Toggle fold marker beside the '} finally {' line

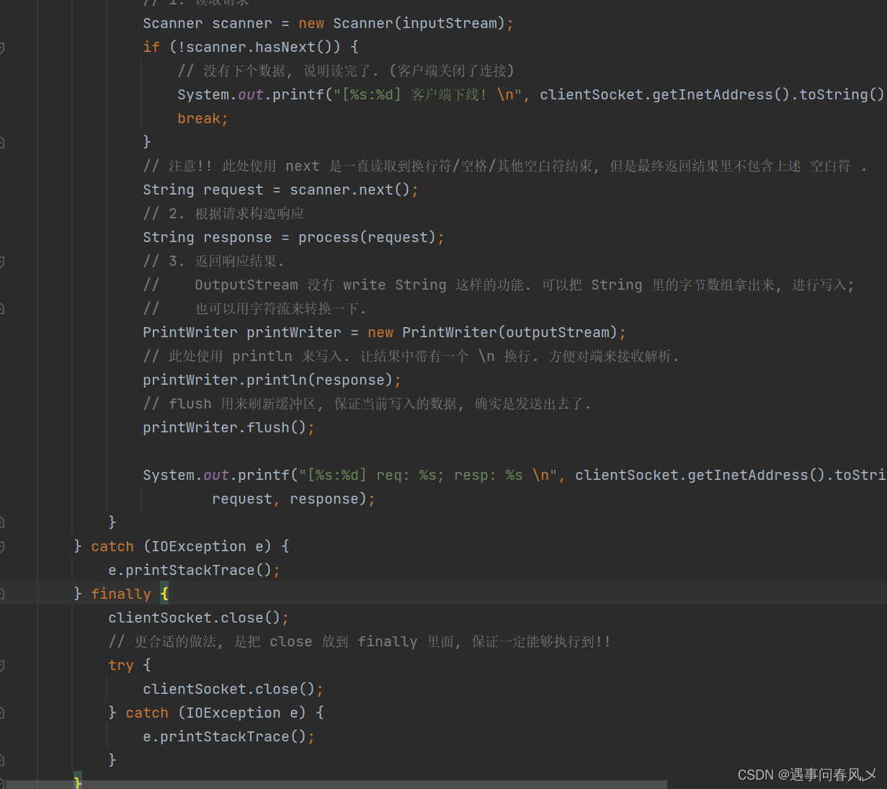pyautogui.click(x=2, y=594)
